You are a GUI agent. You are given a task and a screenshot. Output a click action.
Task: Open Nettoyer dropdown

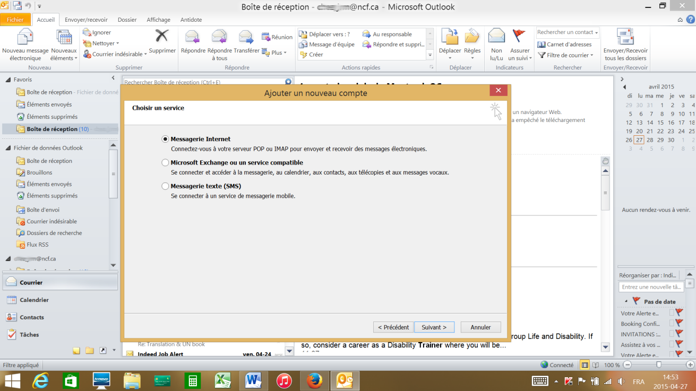(x=102, y=44)
